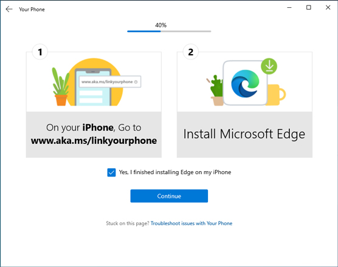Click the 40% progress bar
Screen dimensions: 338x267
coord(169,32)
